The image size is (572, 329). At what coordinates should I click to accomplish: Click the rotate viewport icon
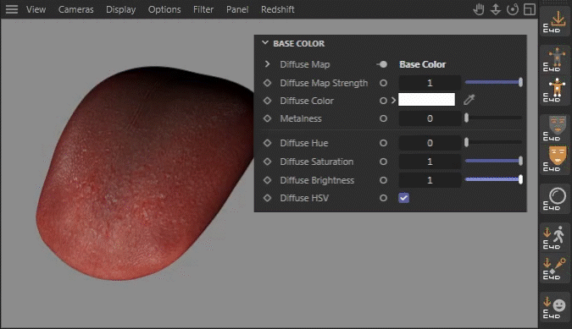tap(513, 9)
